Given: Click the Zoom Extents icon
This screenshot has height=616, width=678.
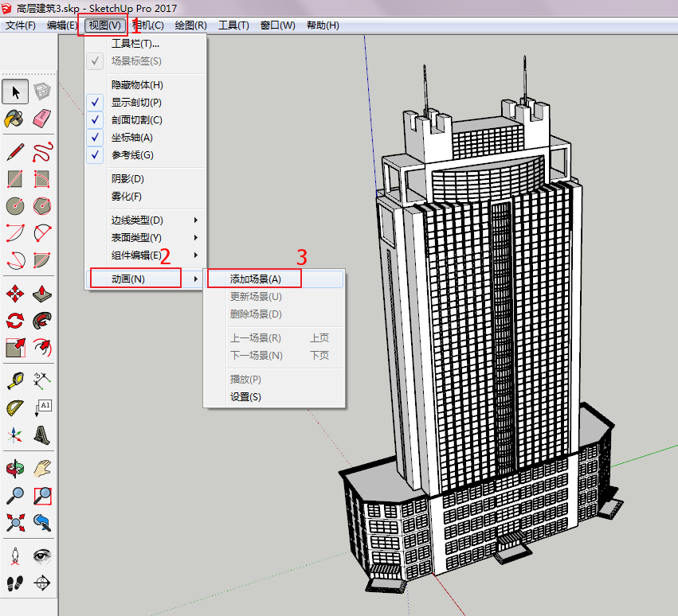Looking at the screenshot, I should coord(14,520).
